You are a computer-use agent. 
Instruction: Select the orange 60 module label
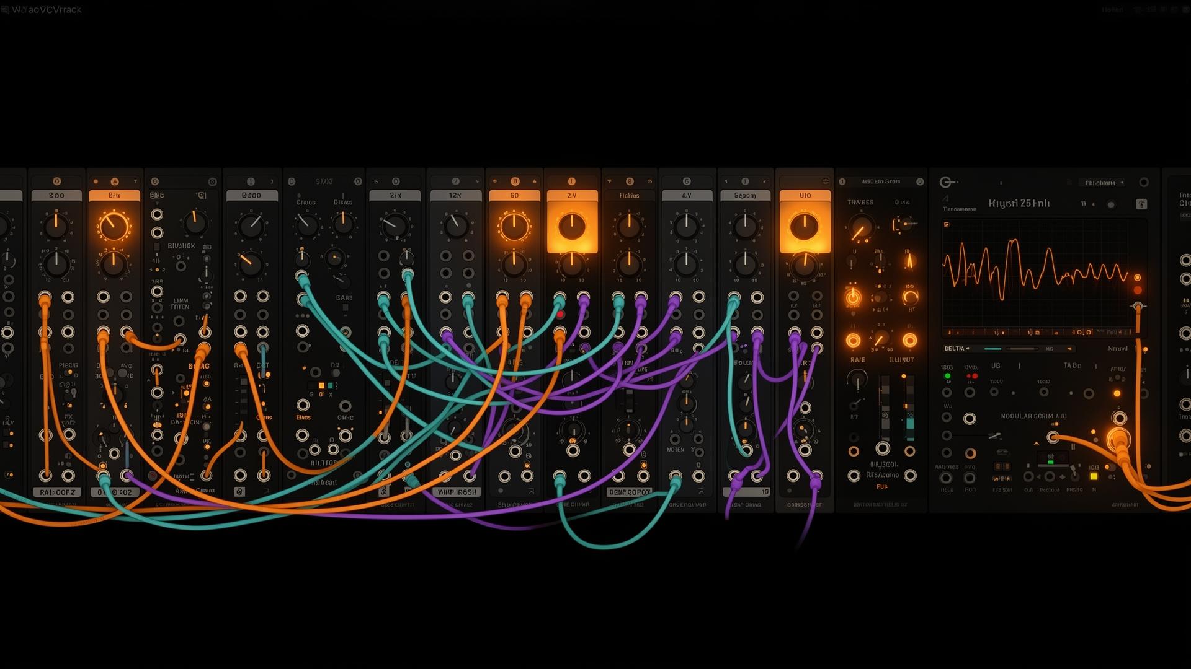pos(514,195)
